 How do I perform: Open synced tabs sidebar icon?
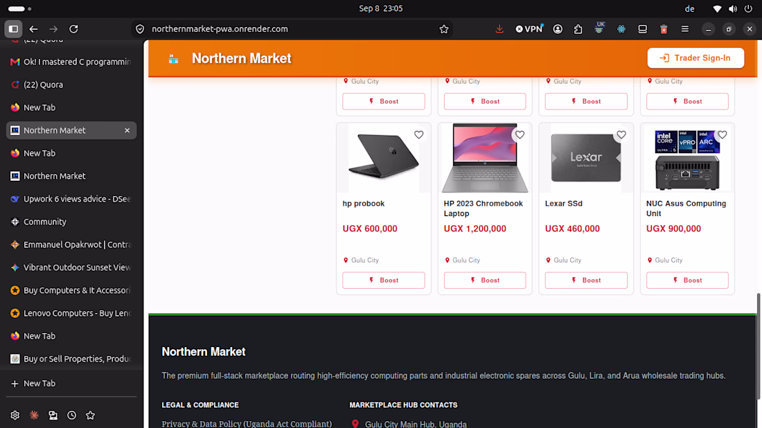click(x=53, y=416)
